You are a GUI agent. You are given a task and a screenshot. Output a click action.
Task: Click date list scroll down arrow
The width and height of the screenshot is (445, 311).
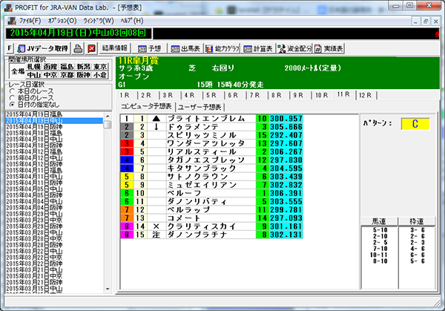click(x=108, y=289)
